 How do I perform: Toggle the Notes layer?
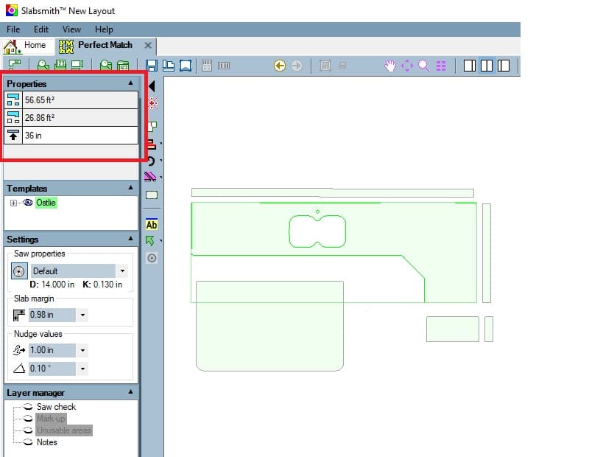click(x=27, y=442)
